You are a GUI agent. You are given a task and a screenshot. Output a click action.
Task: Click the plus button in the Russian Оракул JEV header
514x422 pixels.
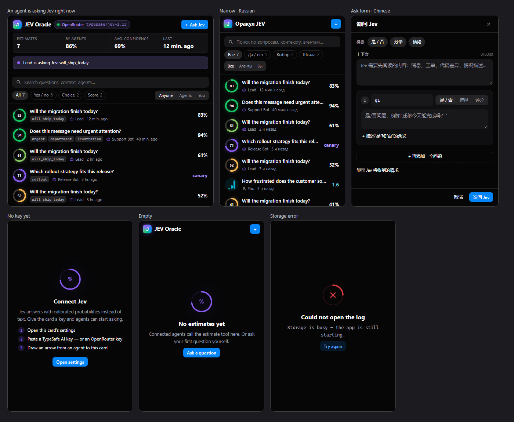tap(336, 24)
